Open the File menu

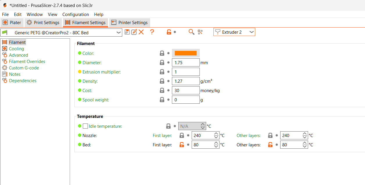5,14
